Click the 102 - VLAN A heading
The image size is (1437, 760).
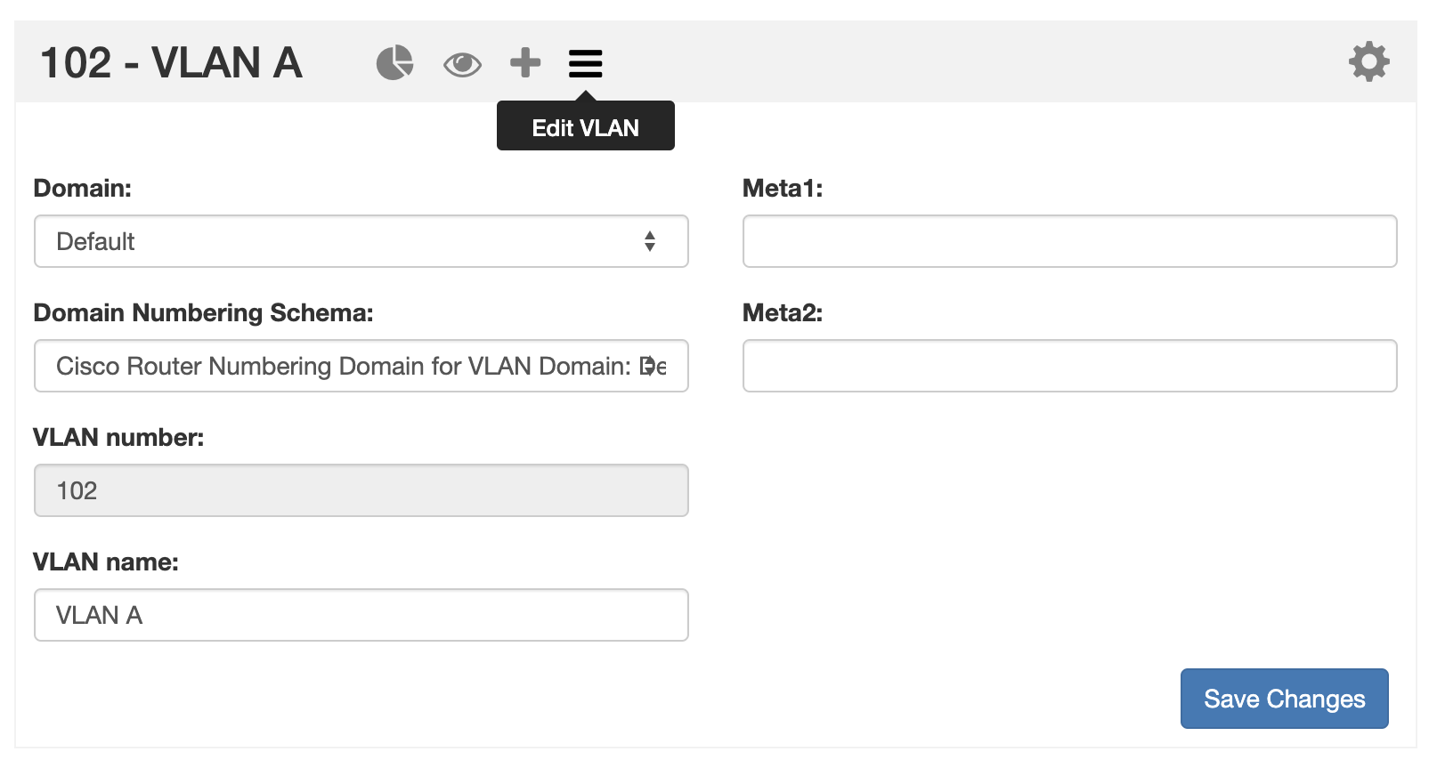[x=171, y=63]
